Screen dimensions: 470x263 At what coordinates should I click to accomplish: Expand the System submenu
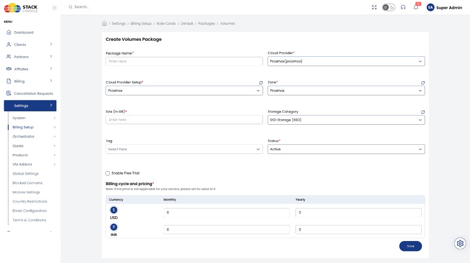pyautogui.click(x=34, y=118)
